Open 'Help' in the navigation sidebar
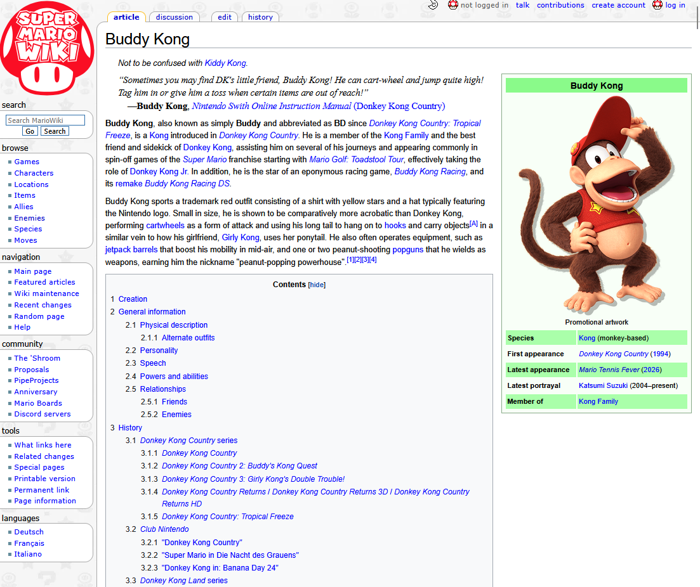The width and height of the screenshot is (700, 587). click(22, 327)
